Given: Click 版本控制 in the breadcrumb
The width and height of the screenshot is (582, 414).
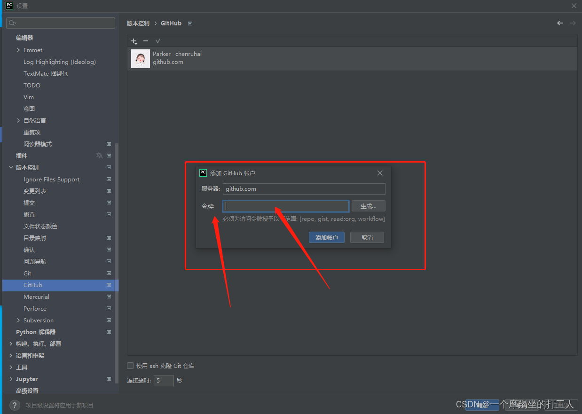Looking at the screenshot, I should 138,23.
